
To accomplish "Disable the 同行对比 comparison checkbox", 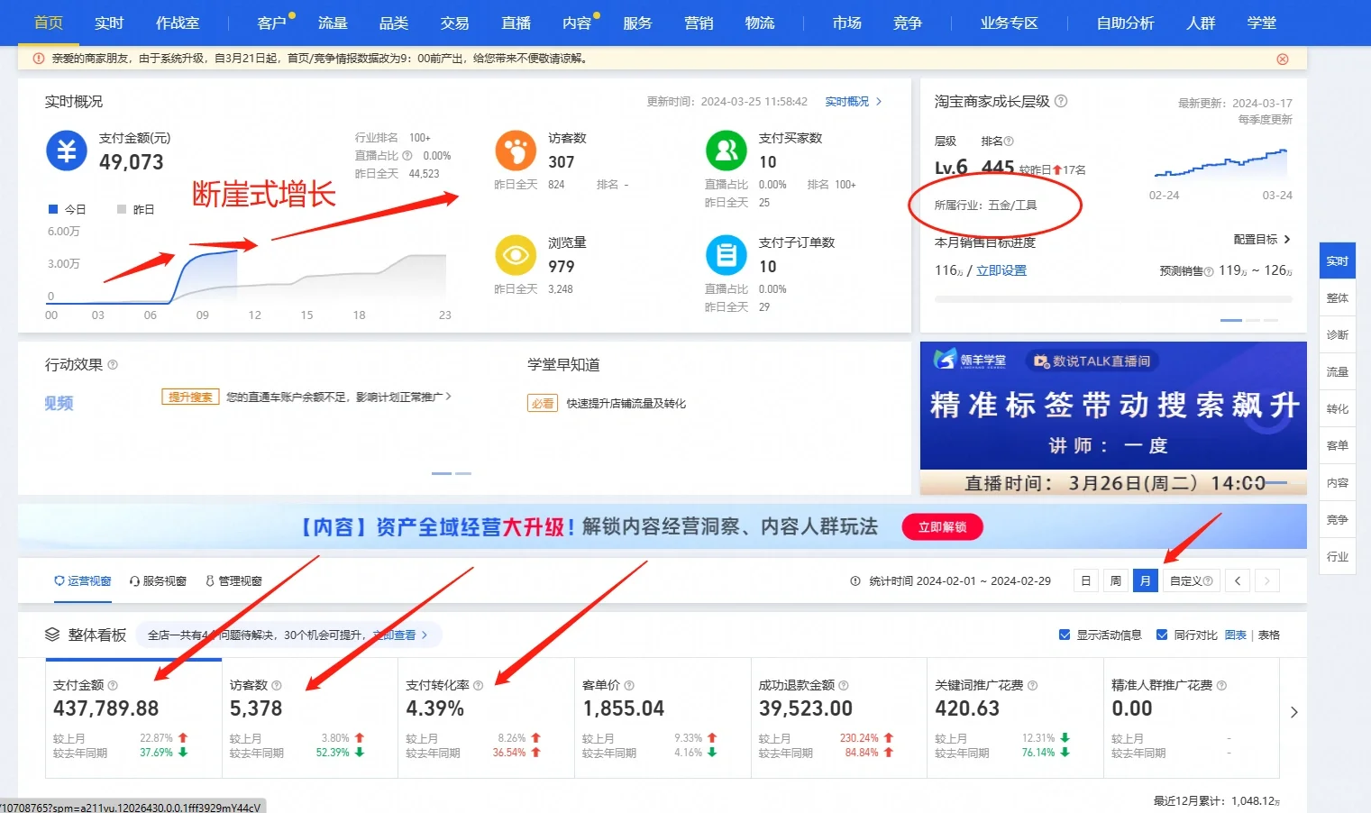I will click(x=1162, y=635).
